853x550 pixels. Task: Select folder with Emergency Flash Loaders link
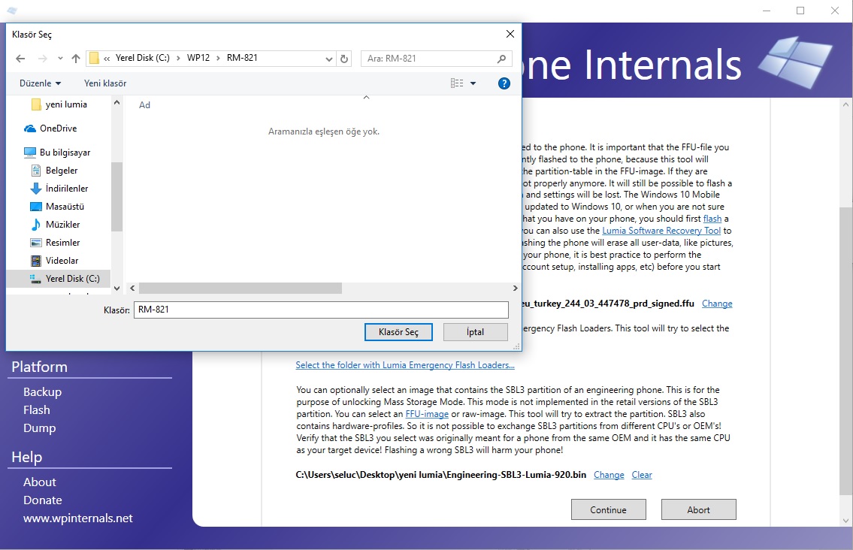[x=405, y=365]
